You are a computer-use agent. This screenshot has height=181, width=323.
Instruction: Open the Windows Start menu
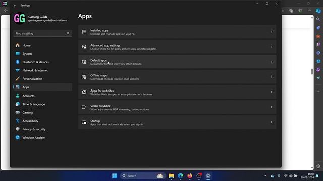pyautogui.click(x=115, y=176)
